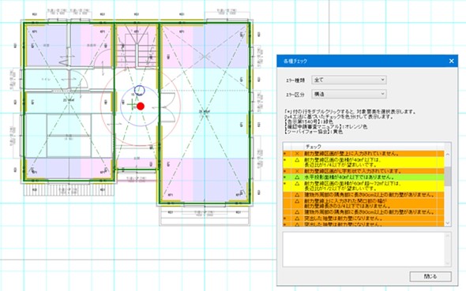466x291 pixels.
Task: Click the green cross marker beside the red dot
Action: point(131,104)
